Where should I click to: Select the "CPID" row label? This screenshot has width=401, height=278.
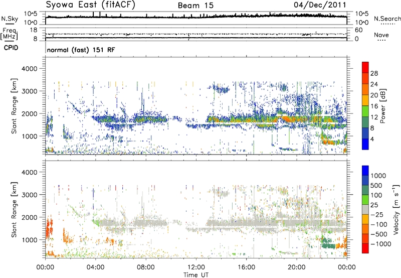click(x=11, y=48)
